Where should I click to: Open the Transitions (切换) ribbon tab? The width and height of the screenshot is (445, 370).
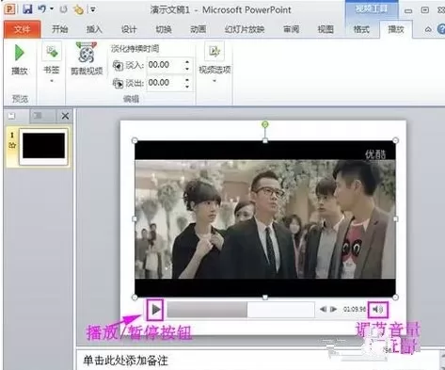pos(164,29)
